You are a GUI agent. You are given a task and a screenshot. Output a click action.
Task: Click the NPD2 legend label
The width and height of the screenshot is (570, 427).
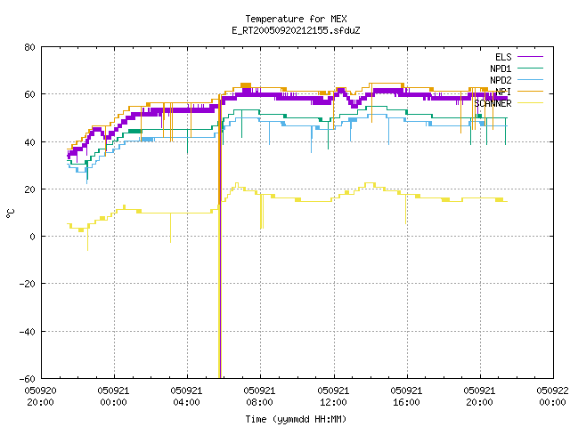(501, 80)
